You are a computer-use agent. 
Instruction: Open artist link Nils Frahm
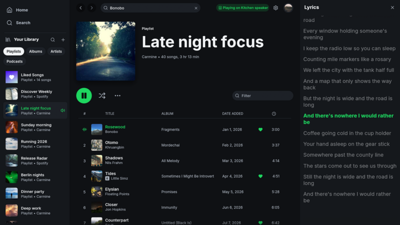coord(114,163)
